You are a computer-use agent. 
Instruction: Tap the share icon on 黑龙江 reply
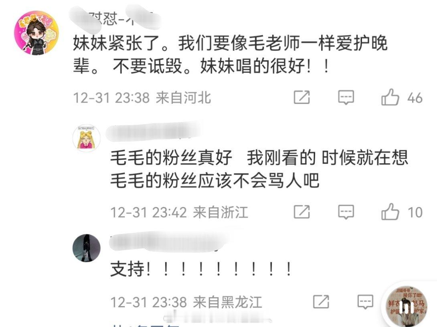click(321, 302)
